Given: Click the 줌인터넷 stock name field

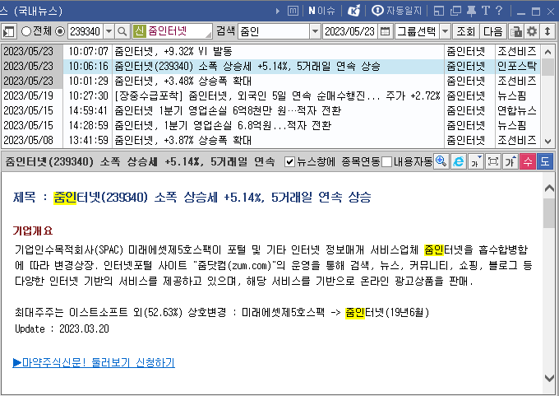Looking at the screenshot, I should pos(172,31).
